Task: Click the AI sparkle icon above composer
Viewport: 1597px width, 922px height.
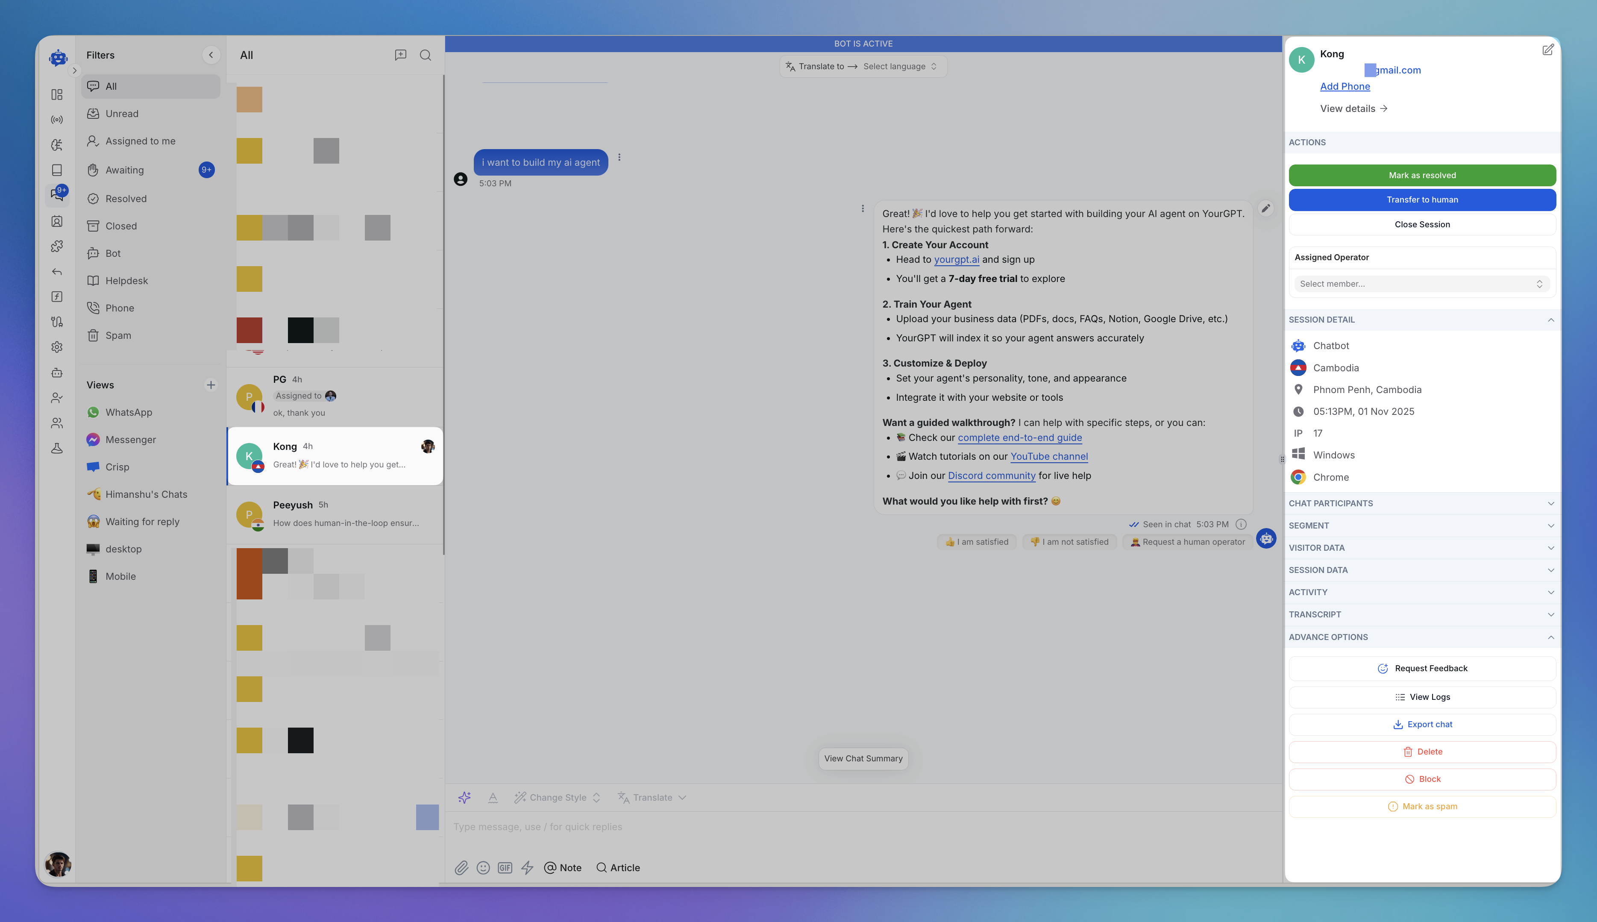Action: (464, 797)
